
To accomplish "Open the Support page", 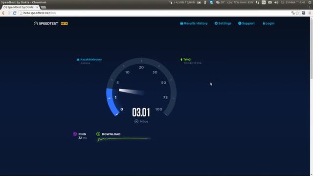I will [x=246, y=23].
